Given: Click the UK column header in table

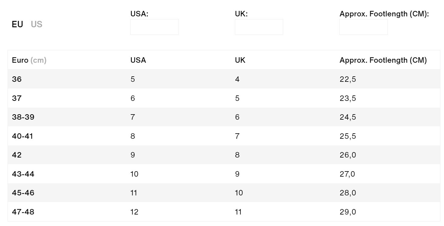Looking at the screenshot, I should click(x=240, y=60).
